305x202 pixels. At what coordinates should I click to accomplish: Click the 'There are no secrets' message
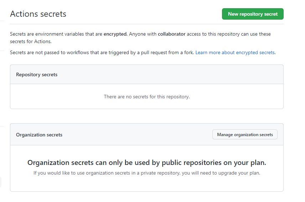(x=146, y=97)
